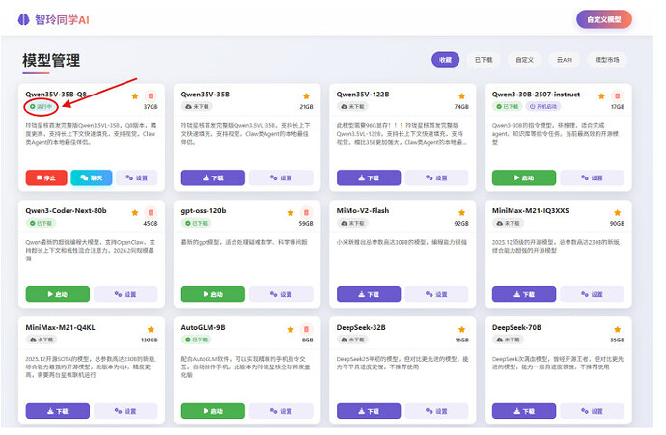Click the 智玲同学AI brain logo icon
Viewport: 666px width, 435px height.
coord(24,19)
